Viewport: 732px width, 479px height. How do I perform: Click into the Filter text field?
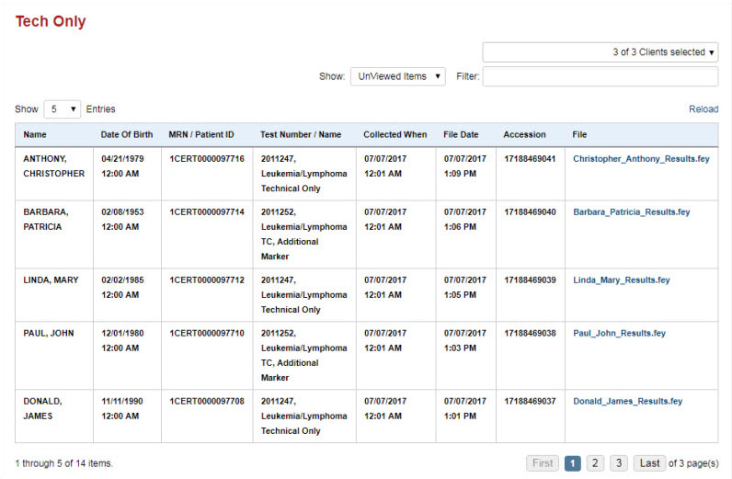tap(600, 76)
